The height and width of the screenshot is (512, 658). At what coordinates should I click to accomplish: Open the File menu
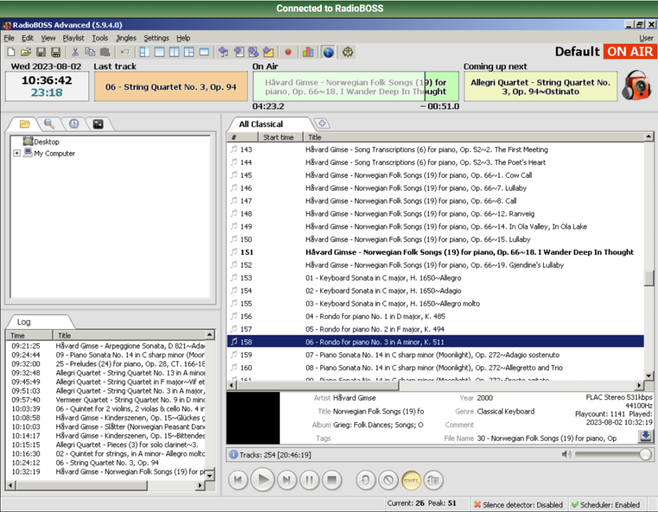(x=9, y=38)
